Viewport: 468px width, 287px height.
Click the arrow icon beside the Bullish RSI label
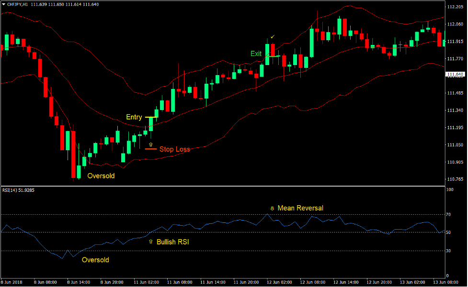click(151, 241)
